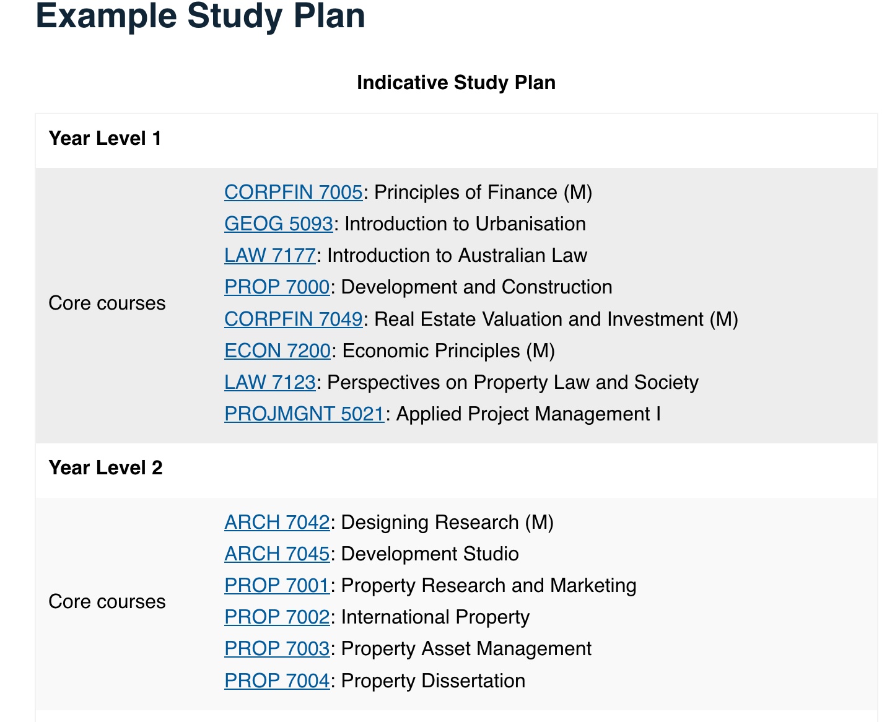Open the PROJMGNT 5021 link
This screenshot has width=887, height=722.
click(304, 414)
